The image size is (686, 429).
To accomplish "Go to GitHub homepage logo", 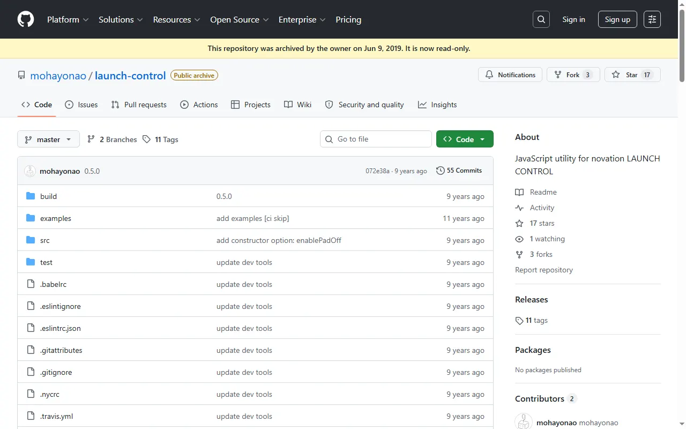I will [x=26, y=19].
